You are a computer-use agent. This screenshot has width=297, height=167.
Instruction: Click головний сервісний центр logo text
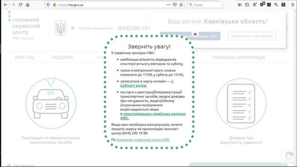tap(26, 26)
